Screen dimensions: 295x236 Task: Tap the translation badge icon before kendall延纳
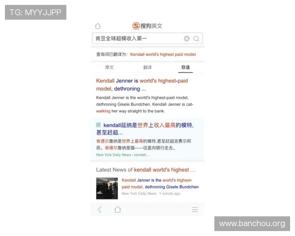[x=98, y=125]
